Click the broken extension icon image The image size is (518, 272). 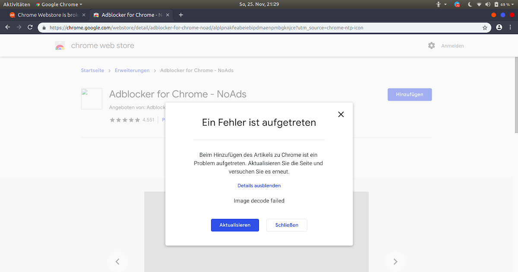[92, 99]
